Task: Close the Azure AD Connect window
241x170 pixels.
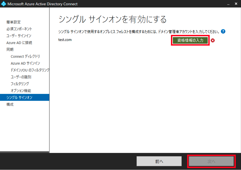Action: [236, 4]
